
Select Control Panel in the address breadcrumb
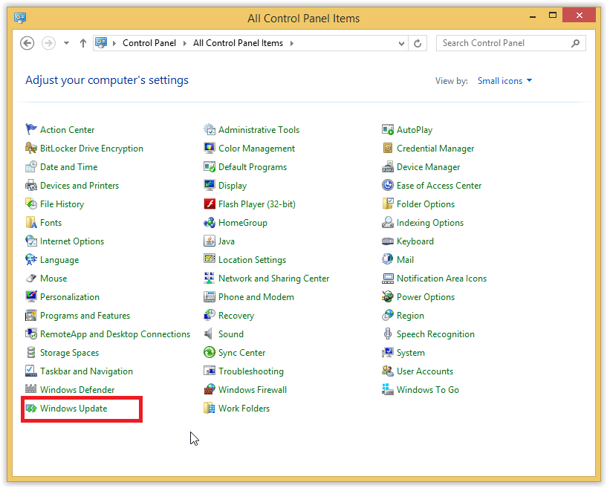click(x=149, y=43)
